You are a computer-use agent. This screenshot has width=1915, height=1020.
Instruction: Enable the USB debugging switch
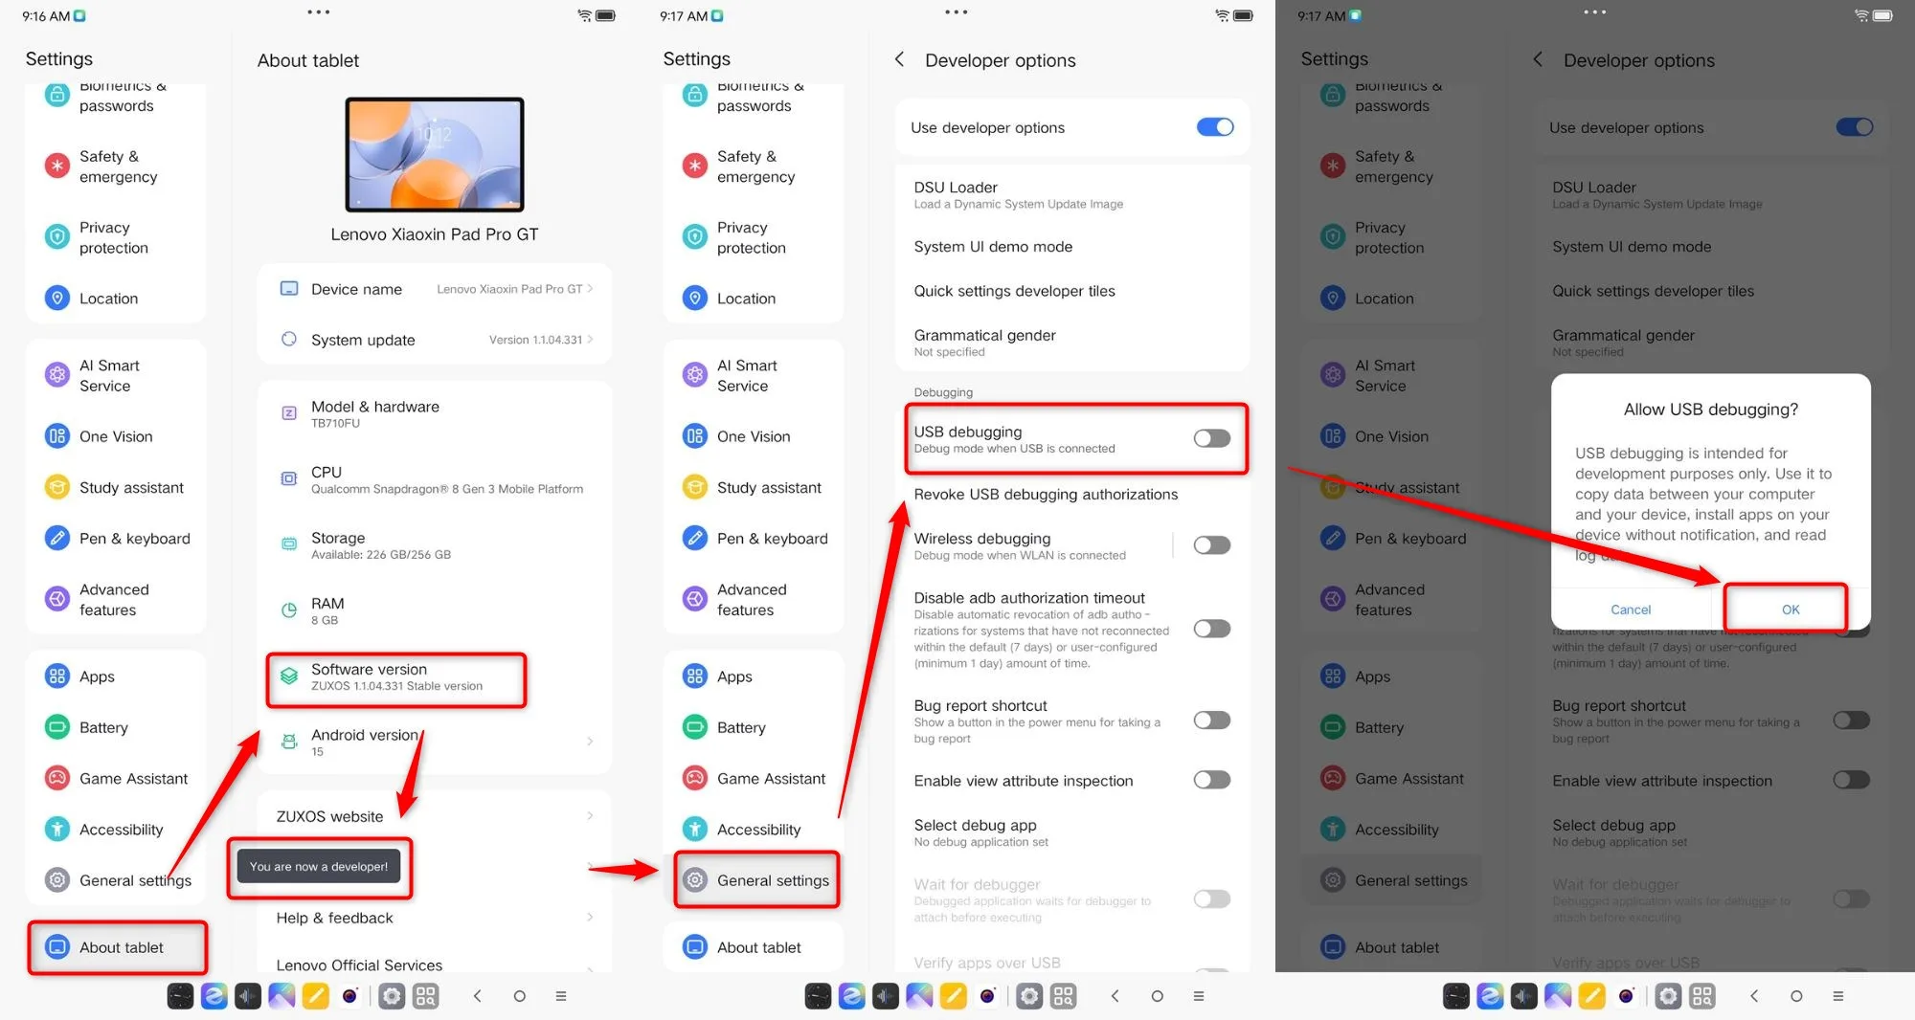click(x=1211, y=438)
